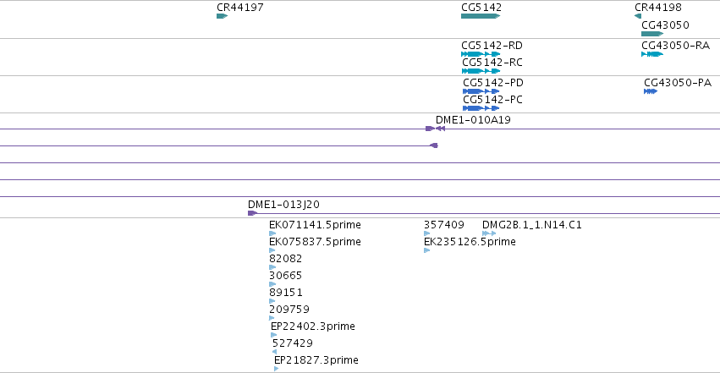Select the CG43050-RA transcript glyph

pos(652,54)
